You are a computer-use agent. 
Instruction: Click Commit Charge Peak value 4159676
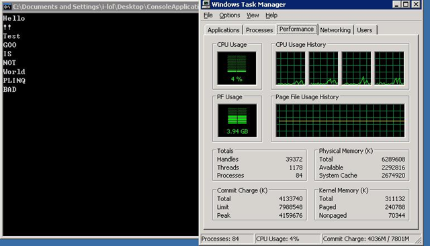click(291, 216)
